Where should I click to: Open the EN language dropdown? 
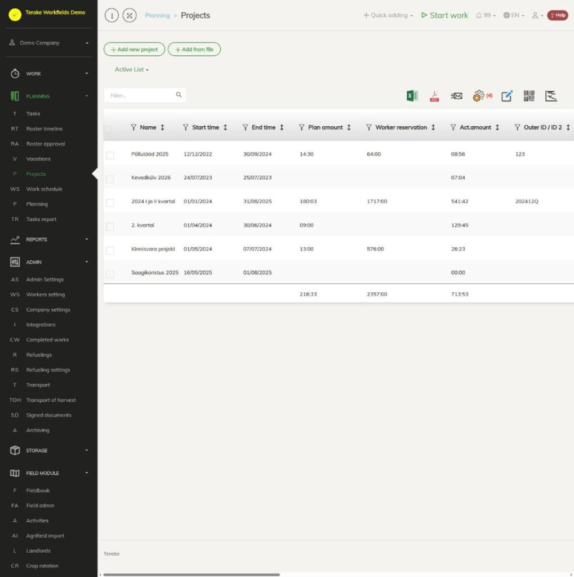pos(514,15)
